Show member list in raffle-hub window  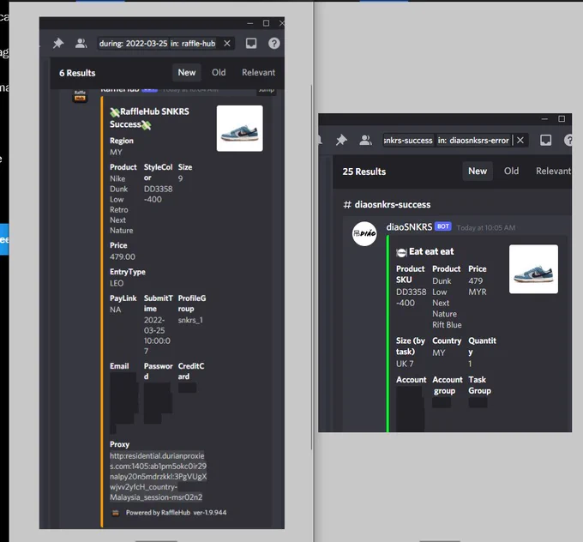click(x=81, y=44)
